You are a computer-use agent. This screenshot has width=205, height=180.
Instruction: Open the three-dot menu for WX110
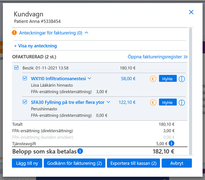pos(182,79)
